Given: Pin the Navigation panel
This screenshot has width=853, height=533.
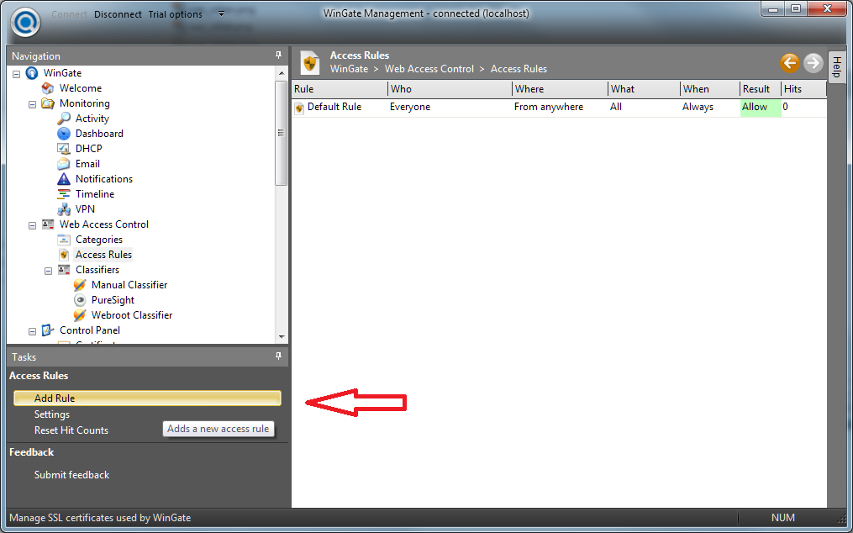Looking at the screenshot, I should pos(278,55).
